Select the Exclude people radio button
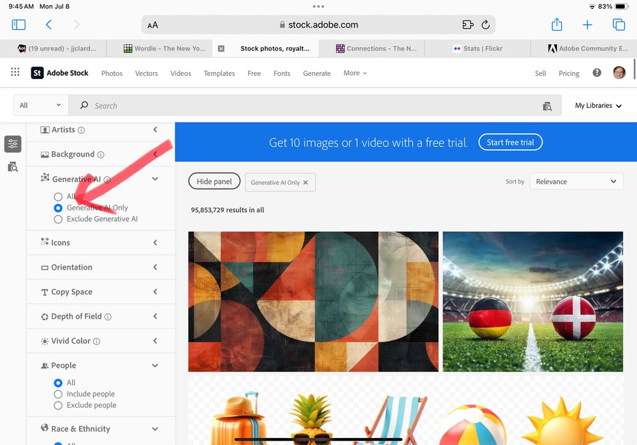This screenshot has height=445, width=637. [x=58, y=405]
